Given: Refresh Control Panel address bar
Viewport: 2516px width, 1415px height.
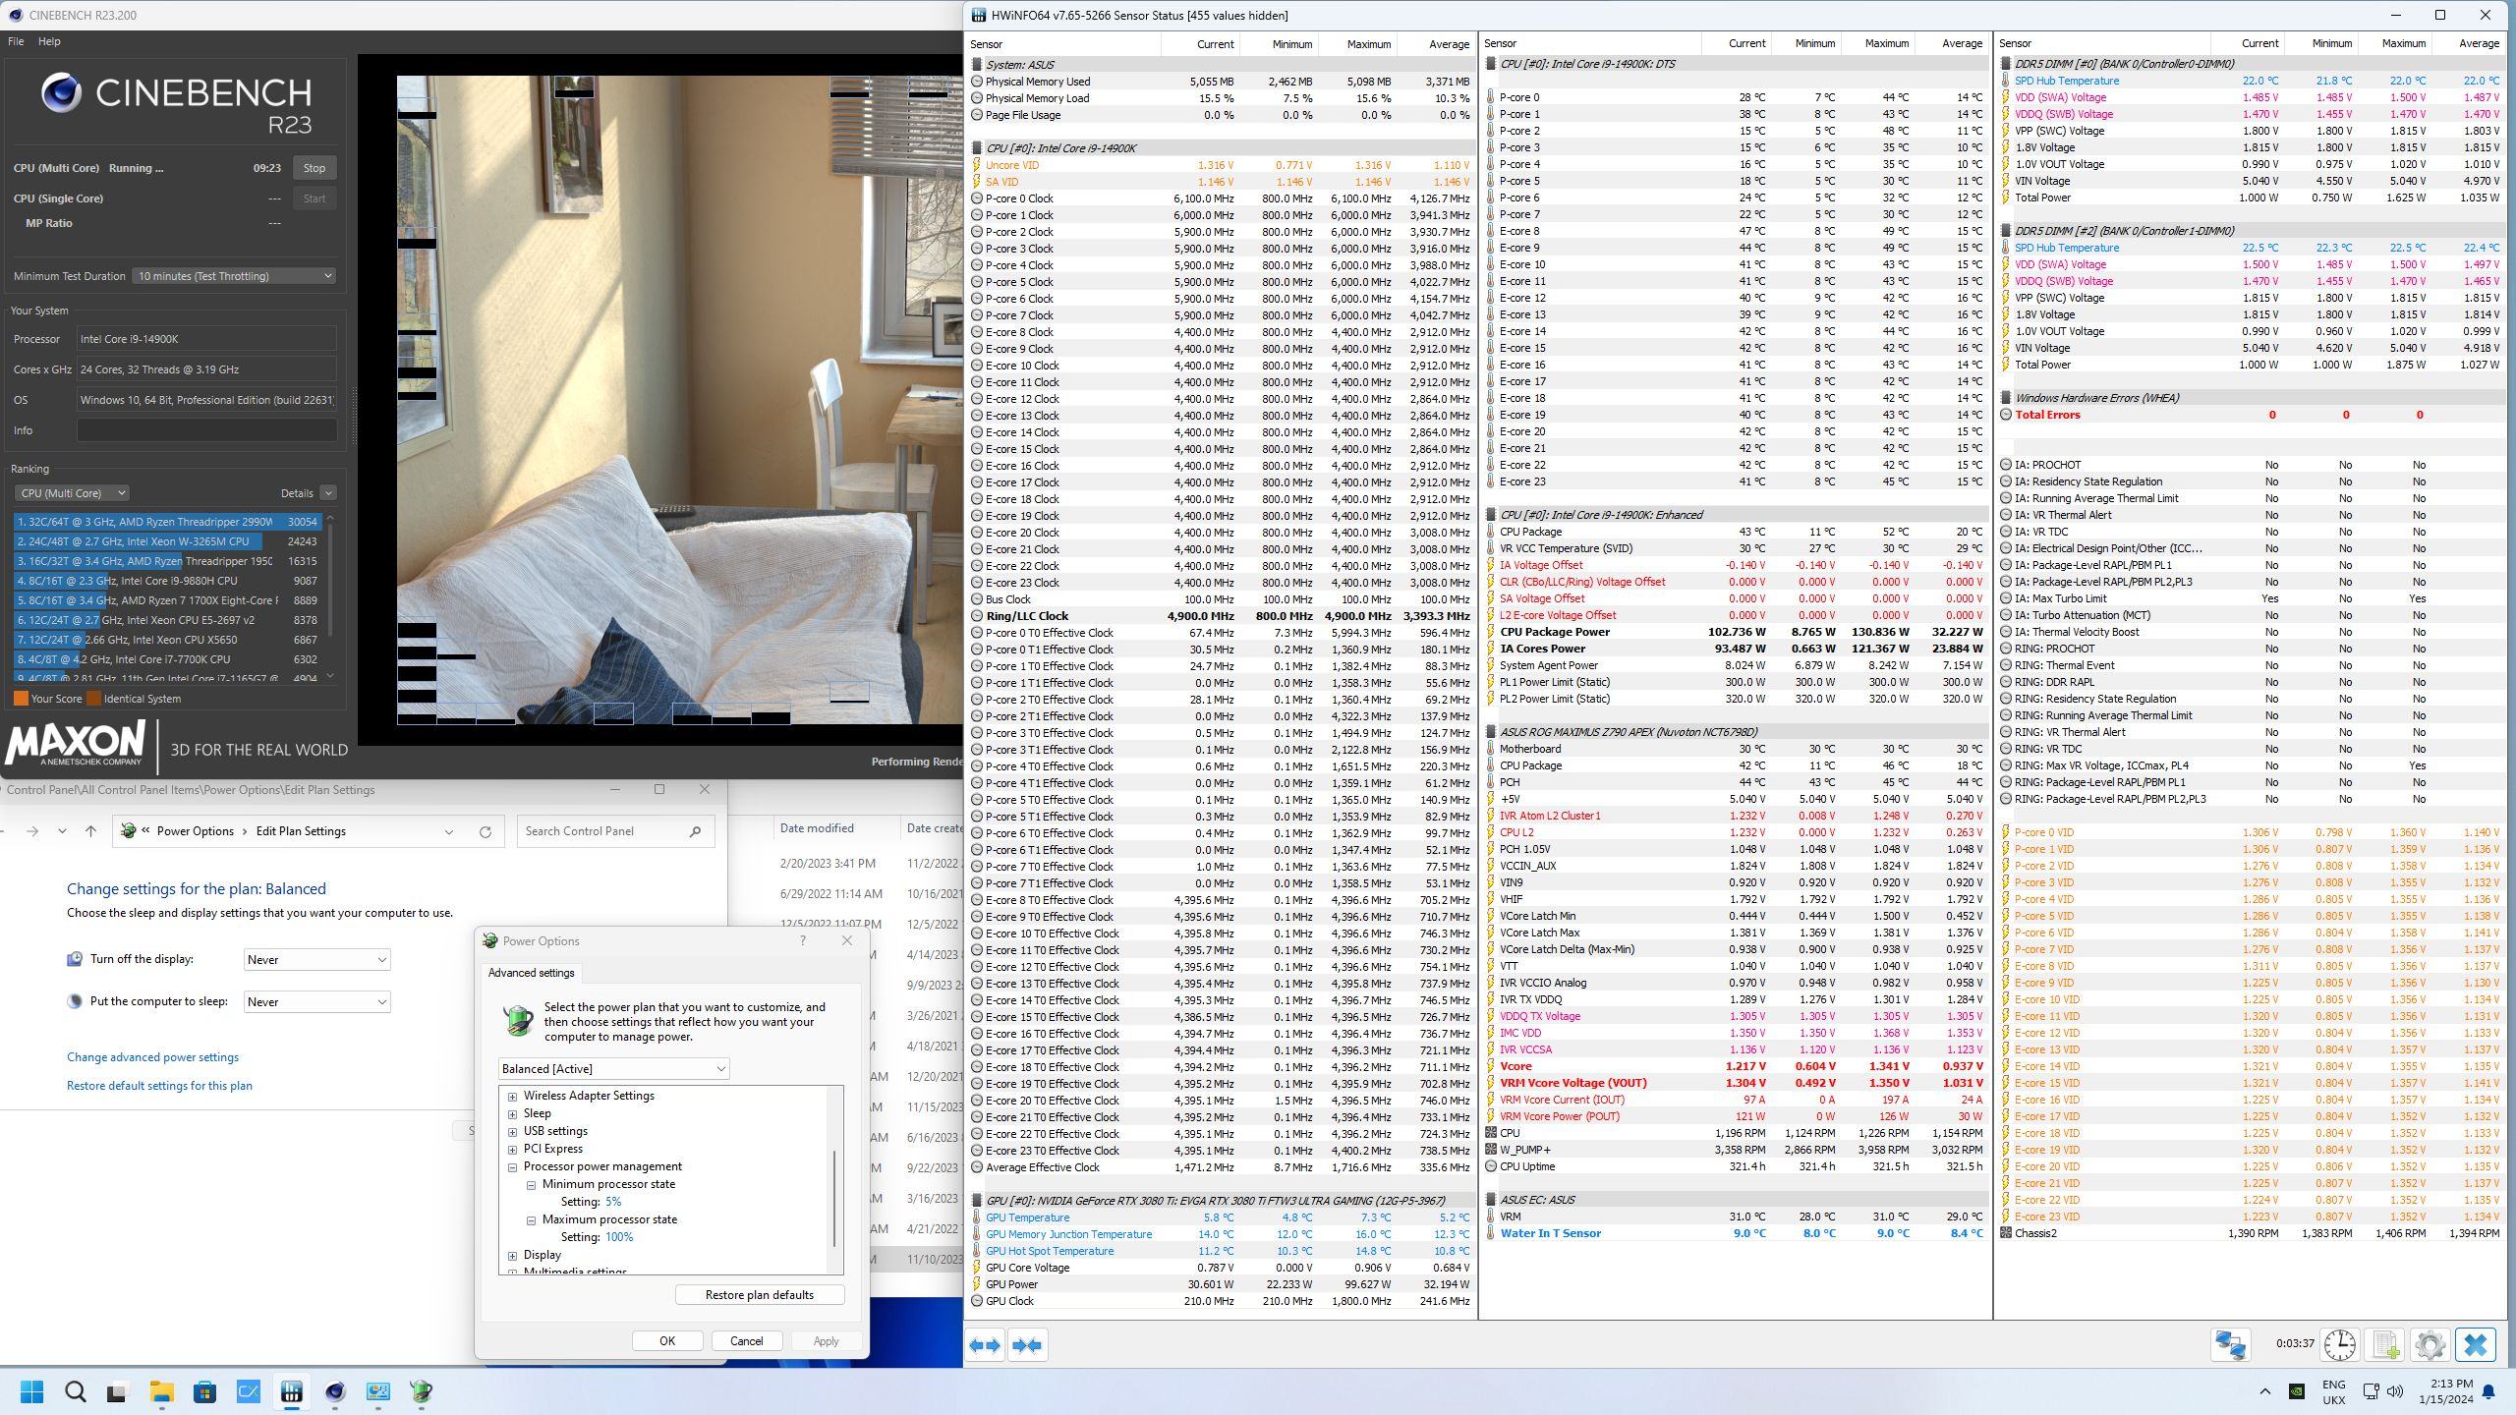Looking at the screenshot, I should 485,831.
